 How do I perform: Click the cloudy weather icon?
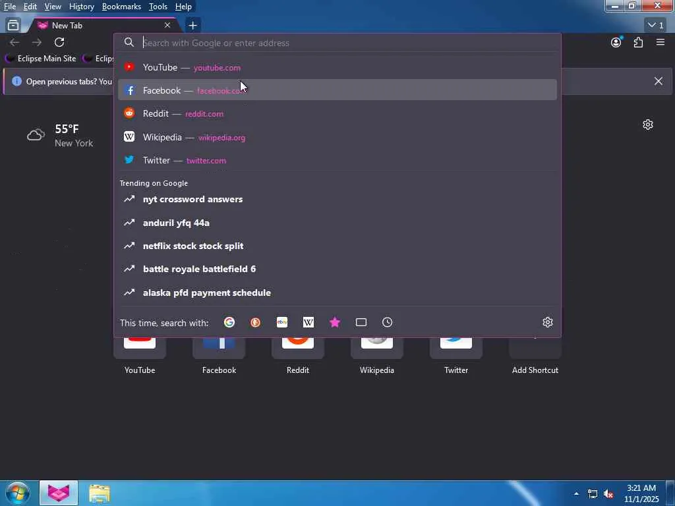coord(36,135)
